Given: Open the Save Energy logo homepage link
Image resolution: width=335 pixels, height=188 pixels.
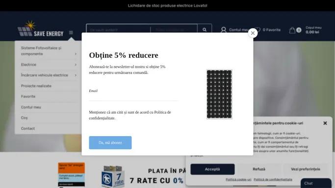Looking at the screenshot, I should coord(41,29).
